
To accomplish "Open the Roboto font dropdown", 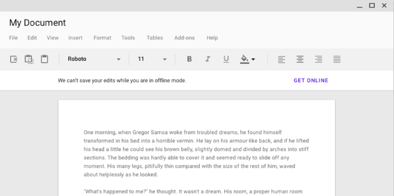I will (x=94, y=59).
